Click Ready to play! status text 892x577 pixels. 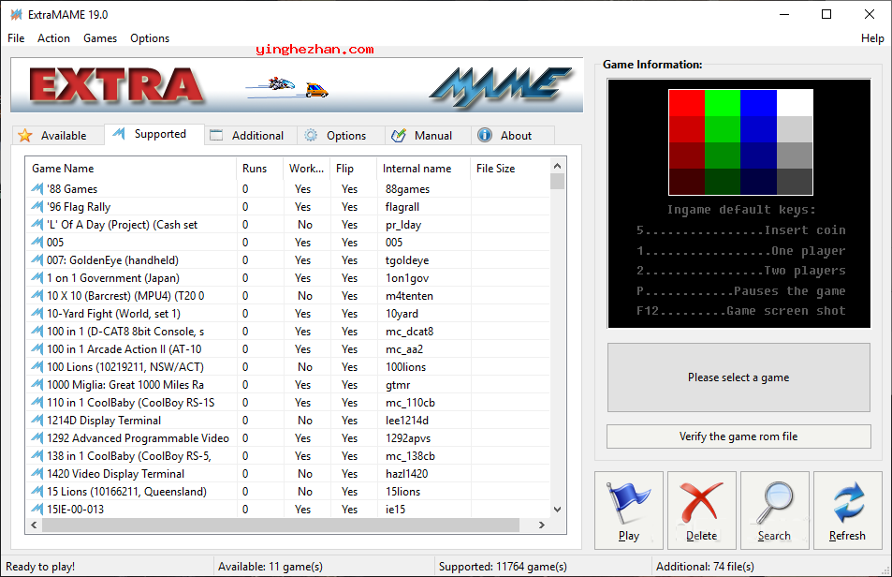point(40,566)
